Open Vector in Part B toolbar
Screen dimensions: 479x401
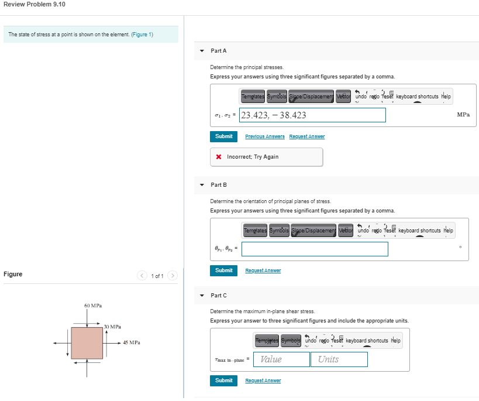[x=346, y=230]
